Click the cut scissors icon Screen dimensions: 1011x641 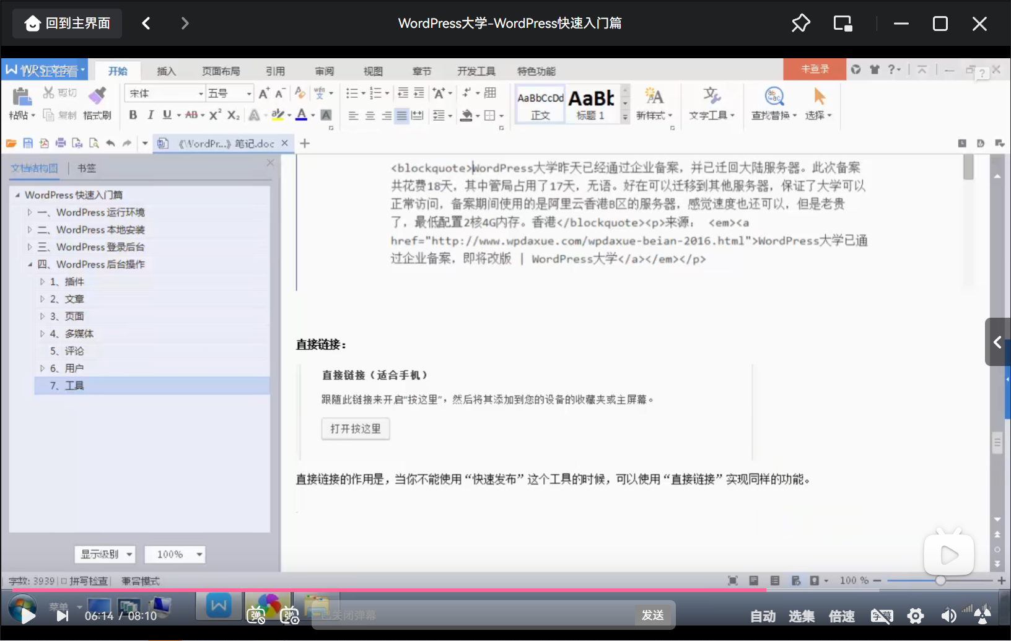(x=48, y=93)
